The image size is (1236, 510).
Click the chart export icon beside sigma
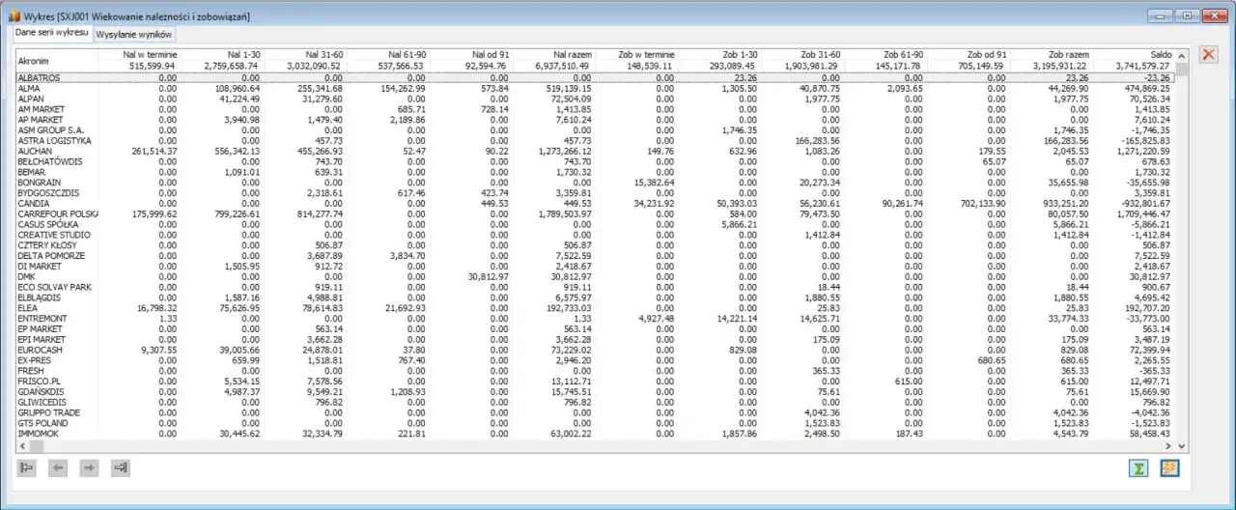(1170, 468)
